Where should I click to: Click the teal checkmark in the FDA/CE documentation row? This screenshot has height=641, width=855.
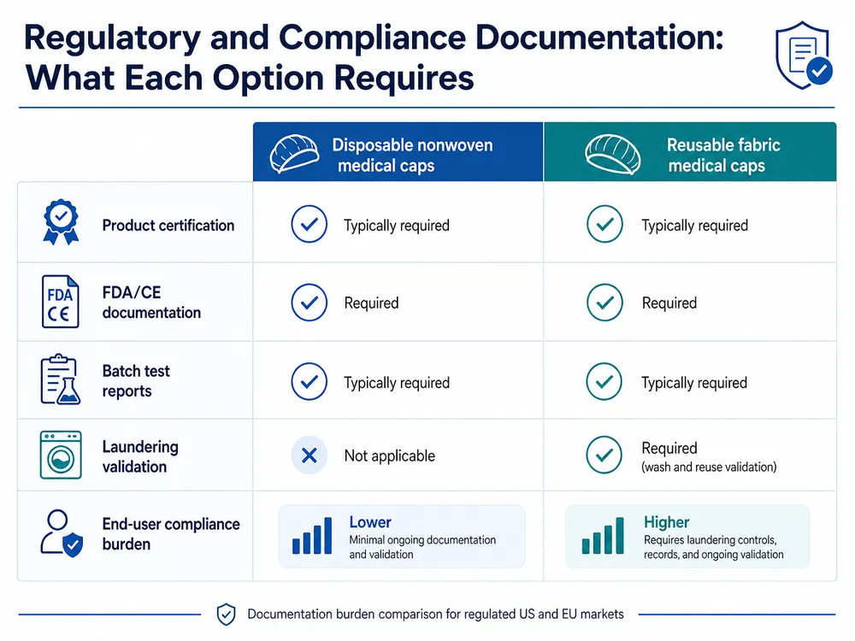[604, 303]
